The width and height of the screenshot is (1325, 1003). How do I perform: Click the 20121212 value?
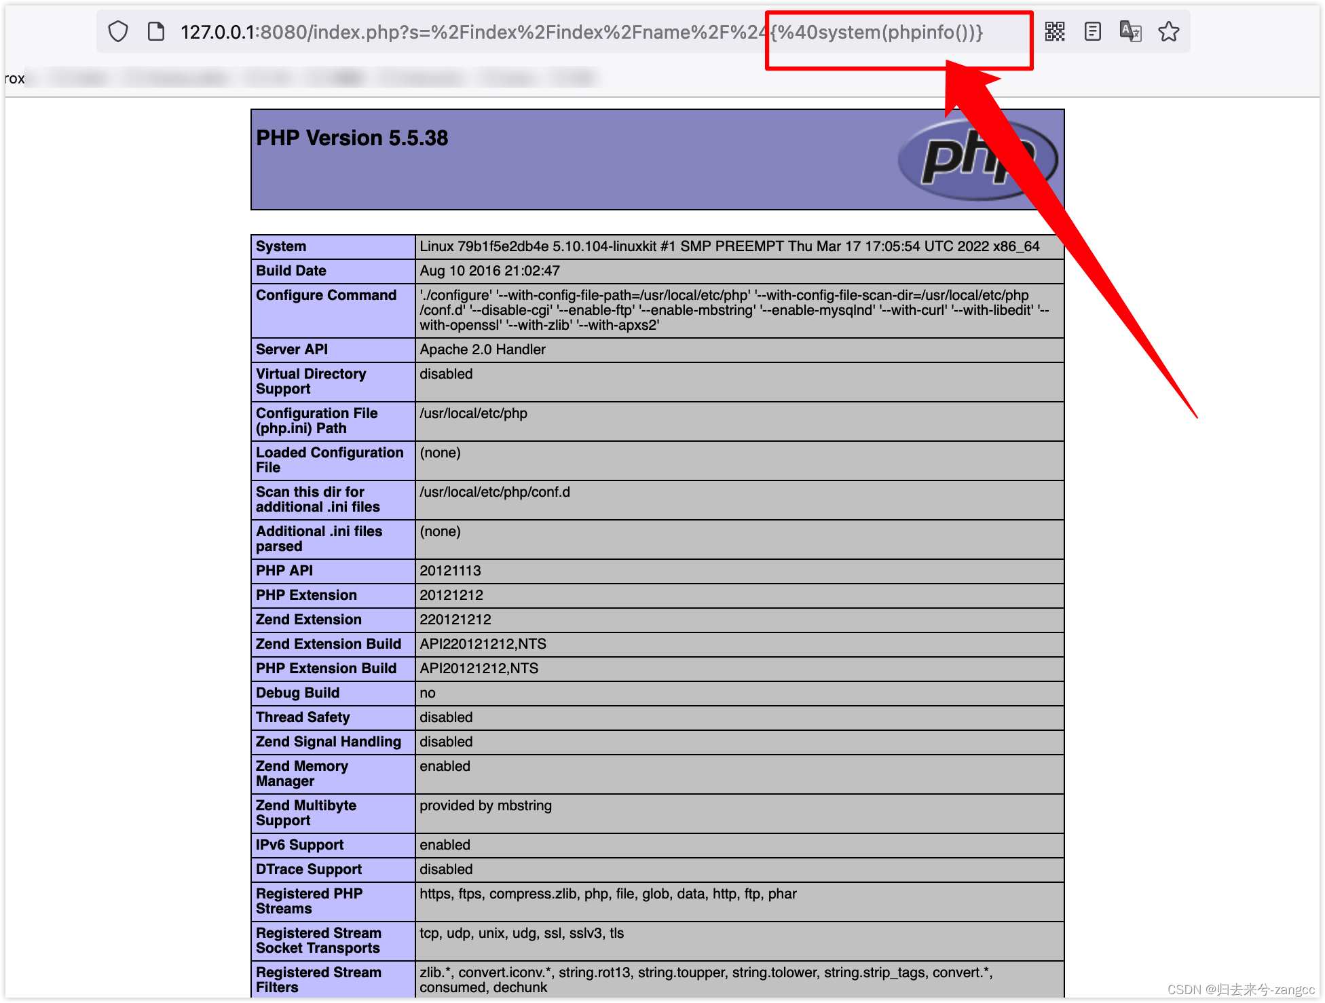(x=451, y=595)
